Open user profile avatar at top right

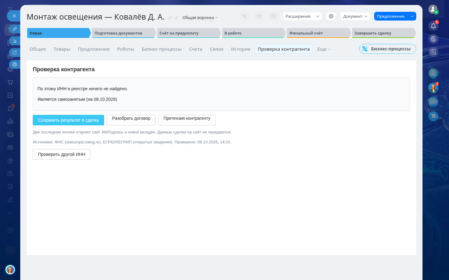(433, 9)
